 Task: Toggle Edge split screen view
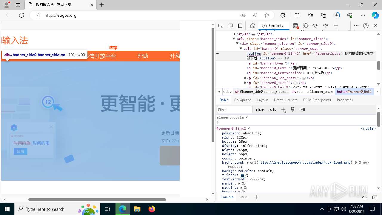coord(297,15)
